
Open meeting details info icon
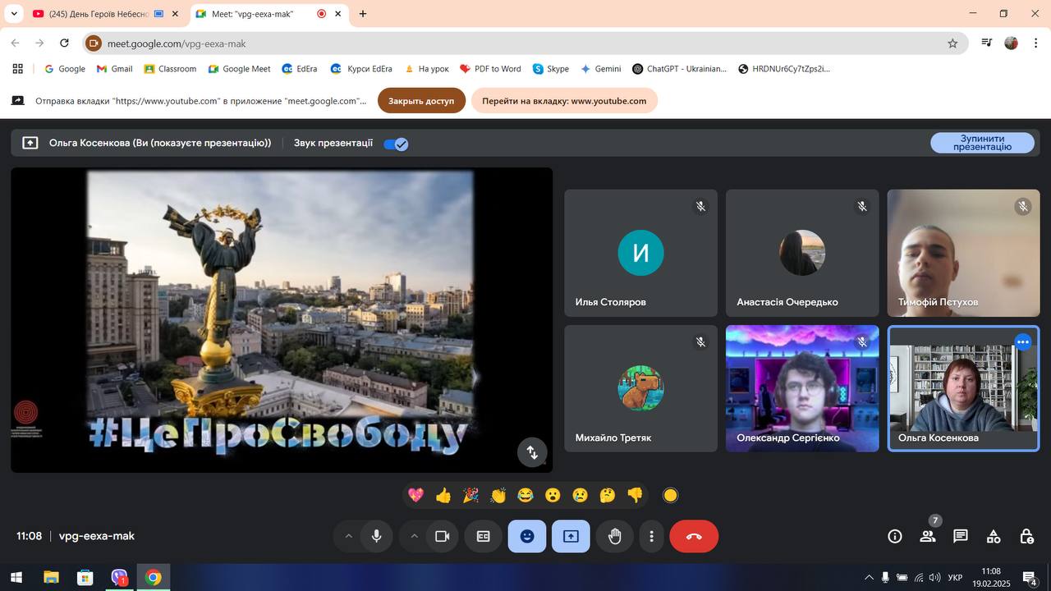coord(895,536)
